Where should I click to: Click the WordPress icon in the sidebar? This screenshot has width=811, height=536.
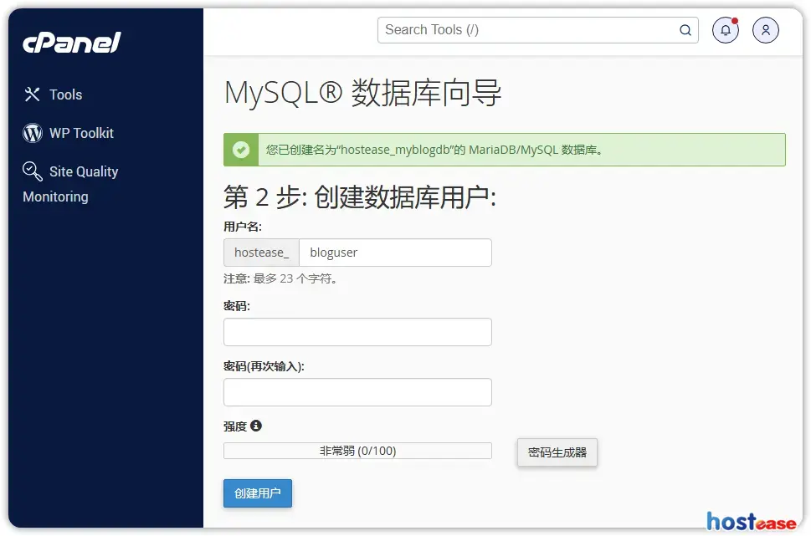33,133
